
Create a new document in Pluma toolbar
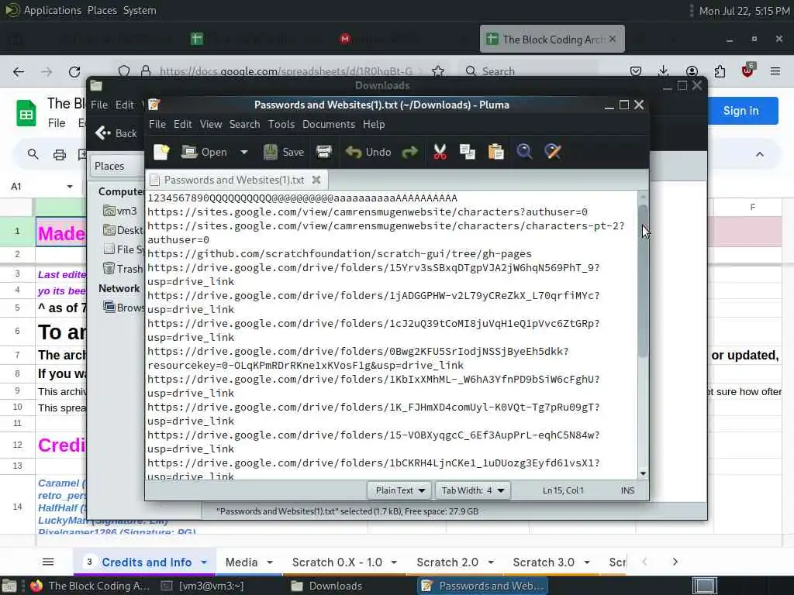pos(161,152)
